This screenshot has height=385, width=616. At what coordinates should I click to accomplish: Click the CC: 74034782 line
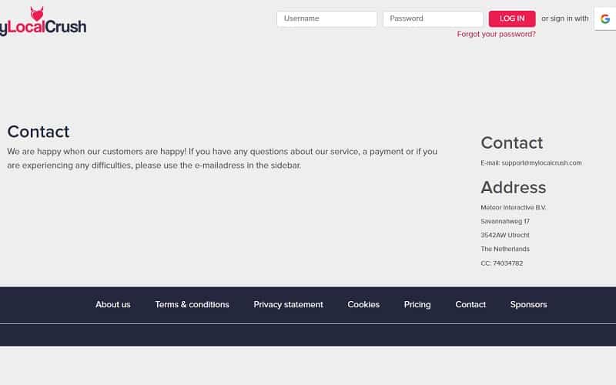(502, 263)
